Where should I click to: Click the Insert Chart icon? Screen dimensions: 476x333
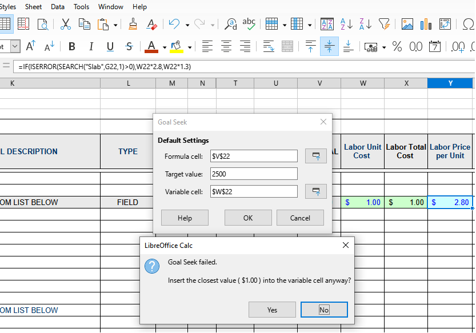[426, 25]
